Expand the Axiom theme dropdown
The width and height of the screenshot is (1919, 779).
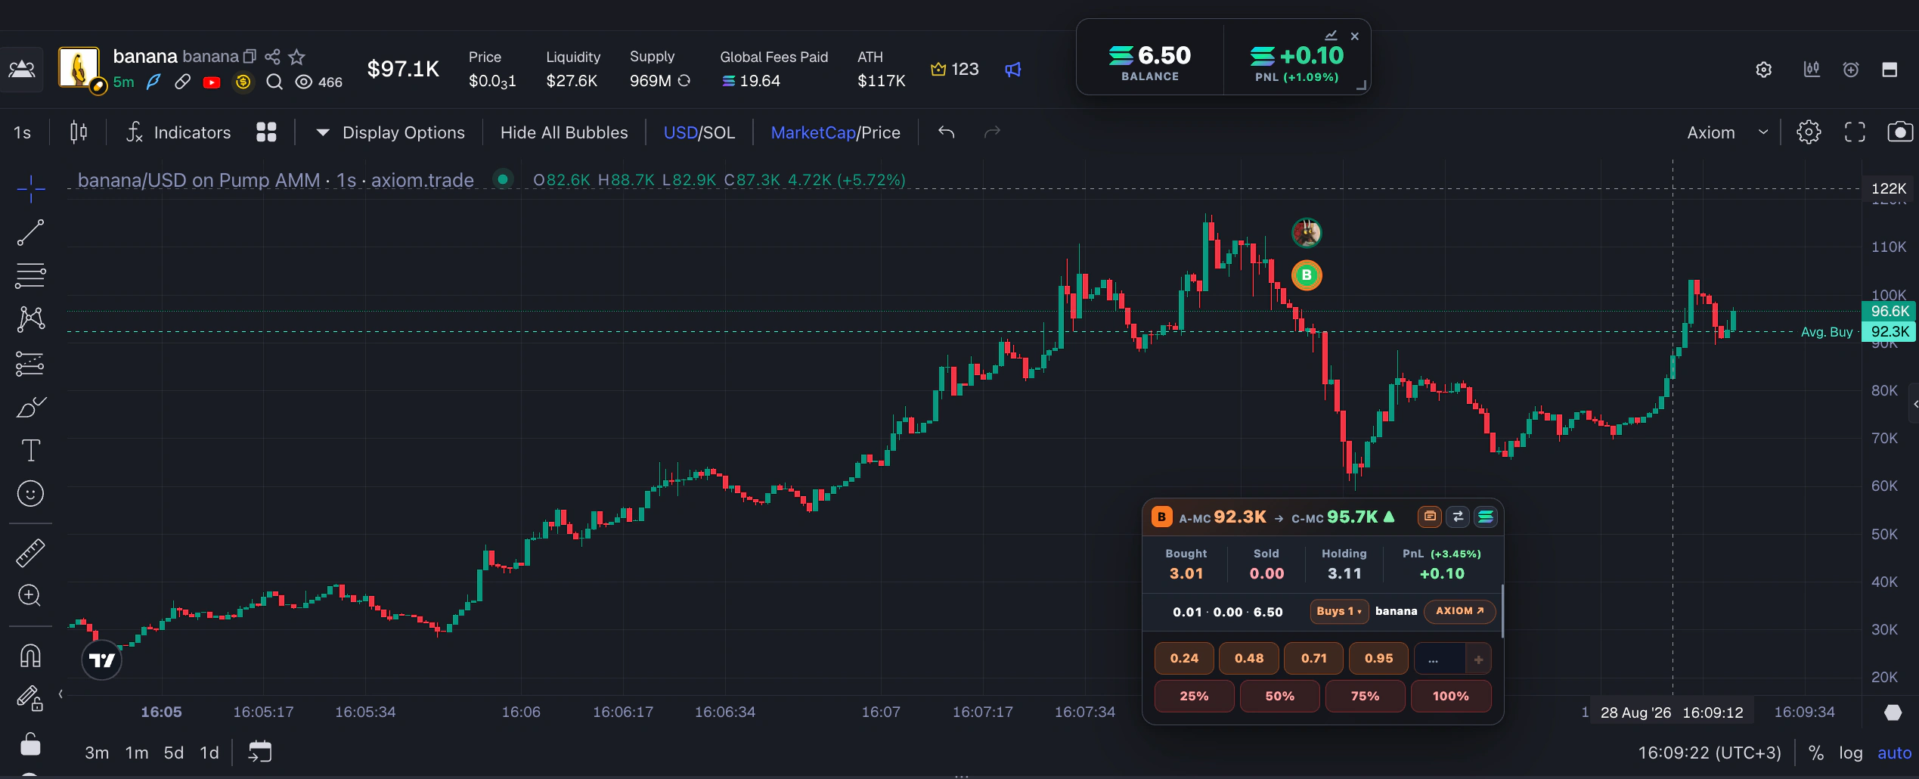coord(1728,132)
